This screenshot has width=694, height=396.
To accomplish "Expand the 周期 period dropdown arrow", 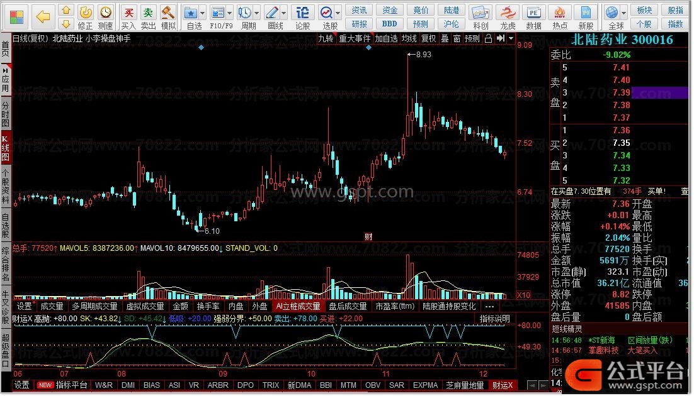I will tap(257, 13).
